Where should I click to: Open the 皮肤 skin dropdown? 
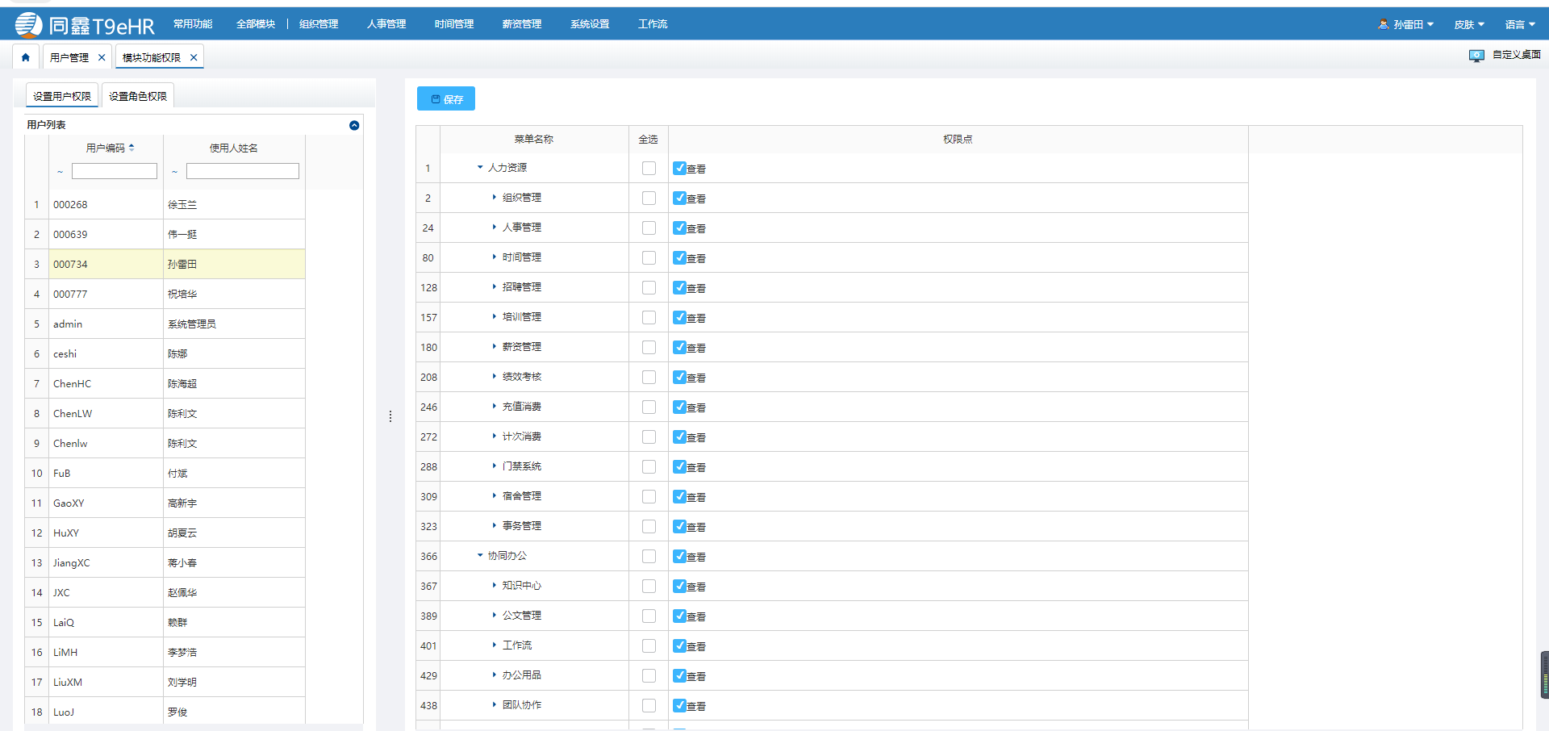click(x=1468, y=24)
